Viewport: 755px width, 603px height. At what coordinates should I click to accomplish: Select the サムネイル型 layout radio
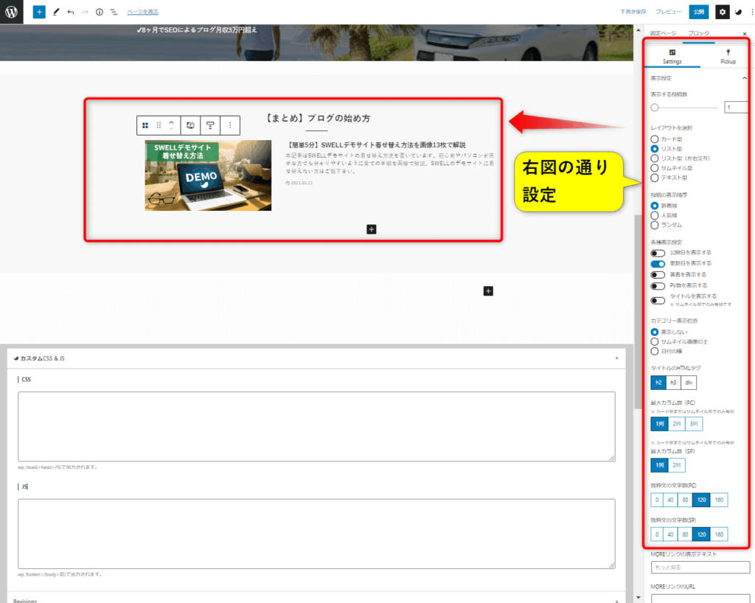pyautogui.click(x=655, y=168)
